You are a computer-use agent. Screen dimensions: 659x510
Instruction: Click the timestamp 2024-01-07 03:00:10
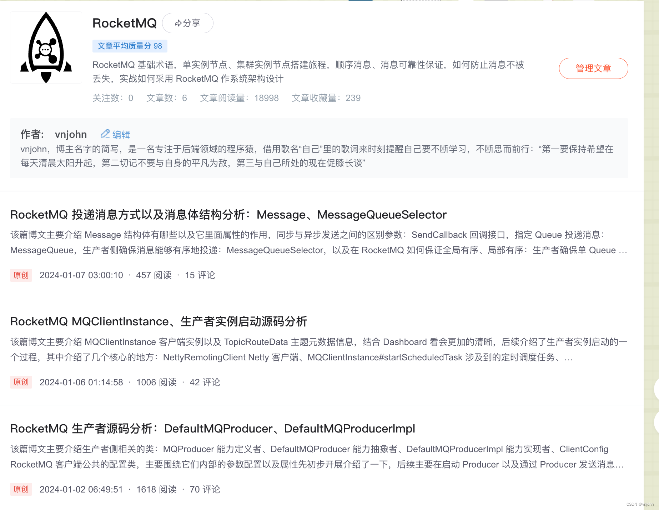click(x=81, y=275)
